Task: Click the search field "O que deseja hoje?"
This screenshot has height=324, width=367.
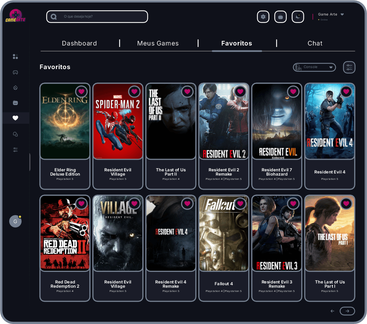Action: click(103, 17)
